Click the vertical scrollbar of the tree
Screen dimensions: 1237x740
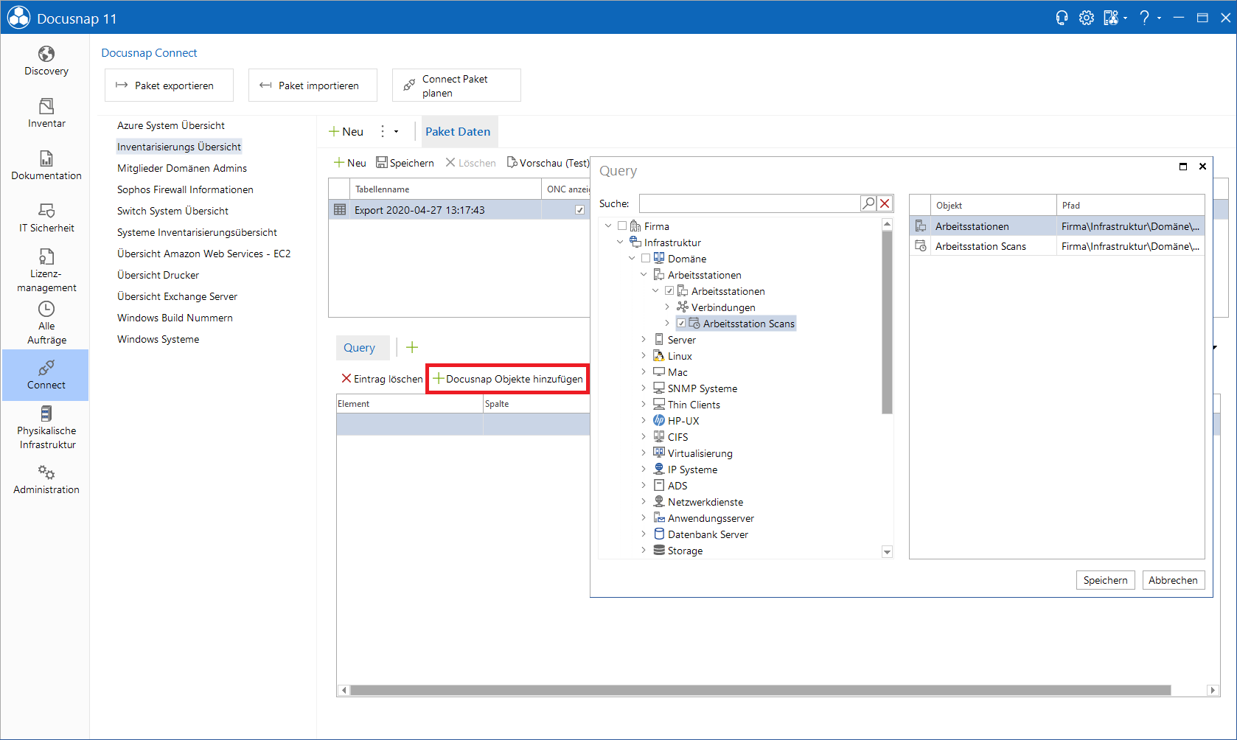coord(887,322)
